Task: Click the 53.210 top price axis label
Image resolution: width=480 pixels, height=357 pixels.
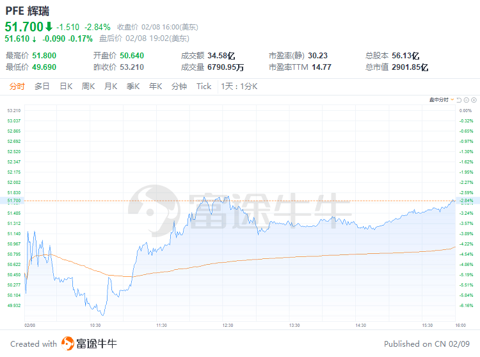Action: (14, 111)
